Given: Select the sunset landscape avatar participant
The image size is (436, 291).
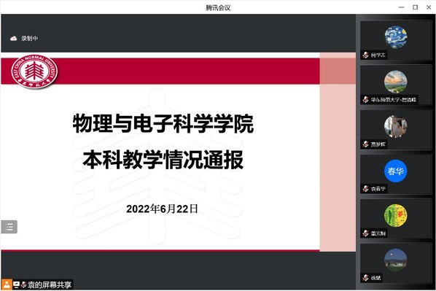Looking at the screenshot, I should [x=396, y=82].
